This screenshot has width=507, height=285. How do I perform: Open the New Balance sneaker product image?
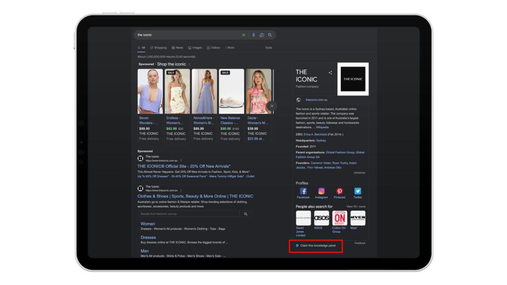[231, 91]
